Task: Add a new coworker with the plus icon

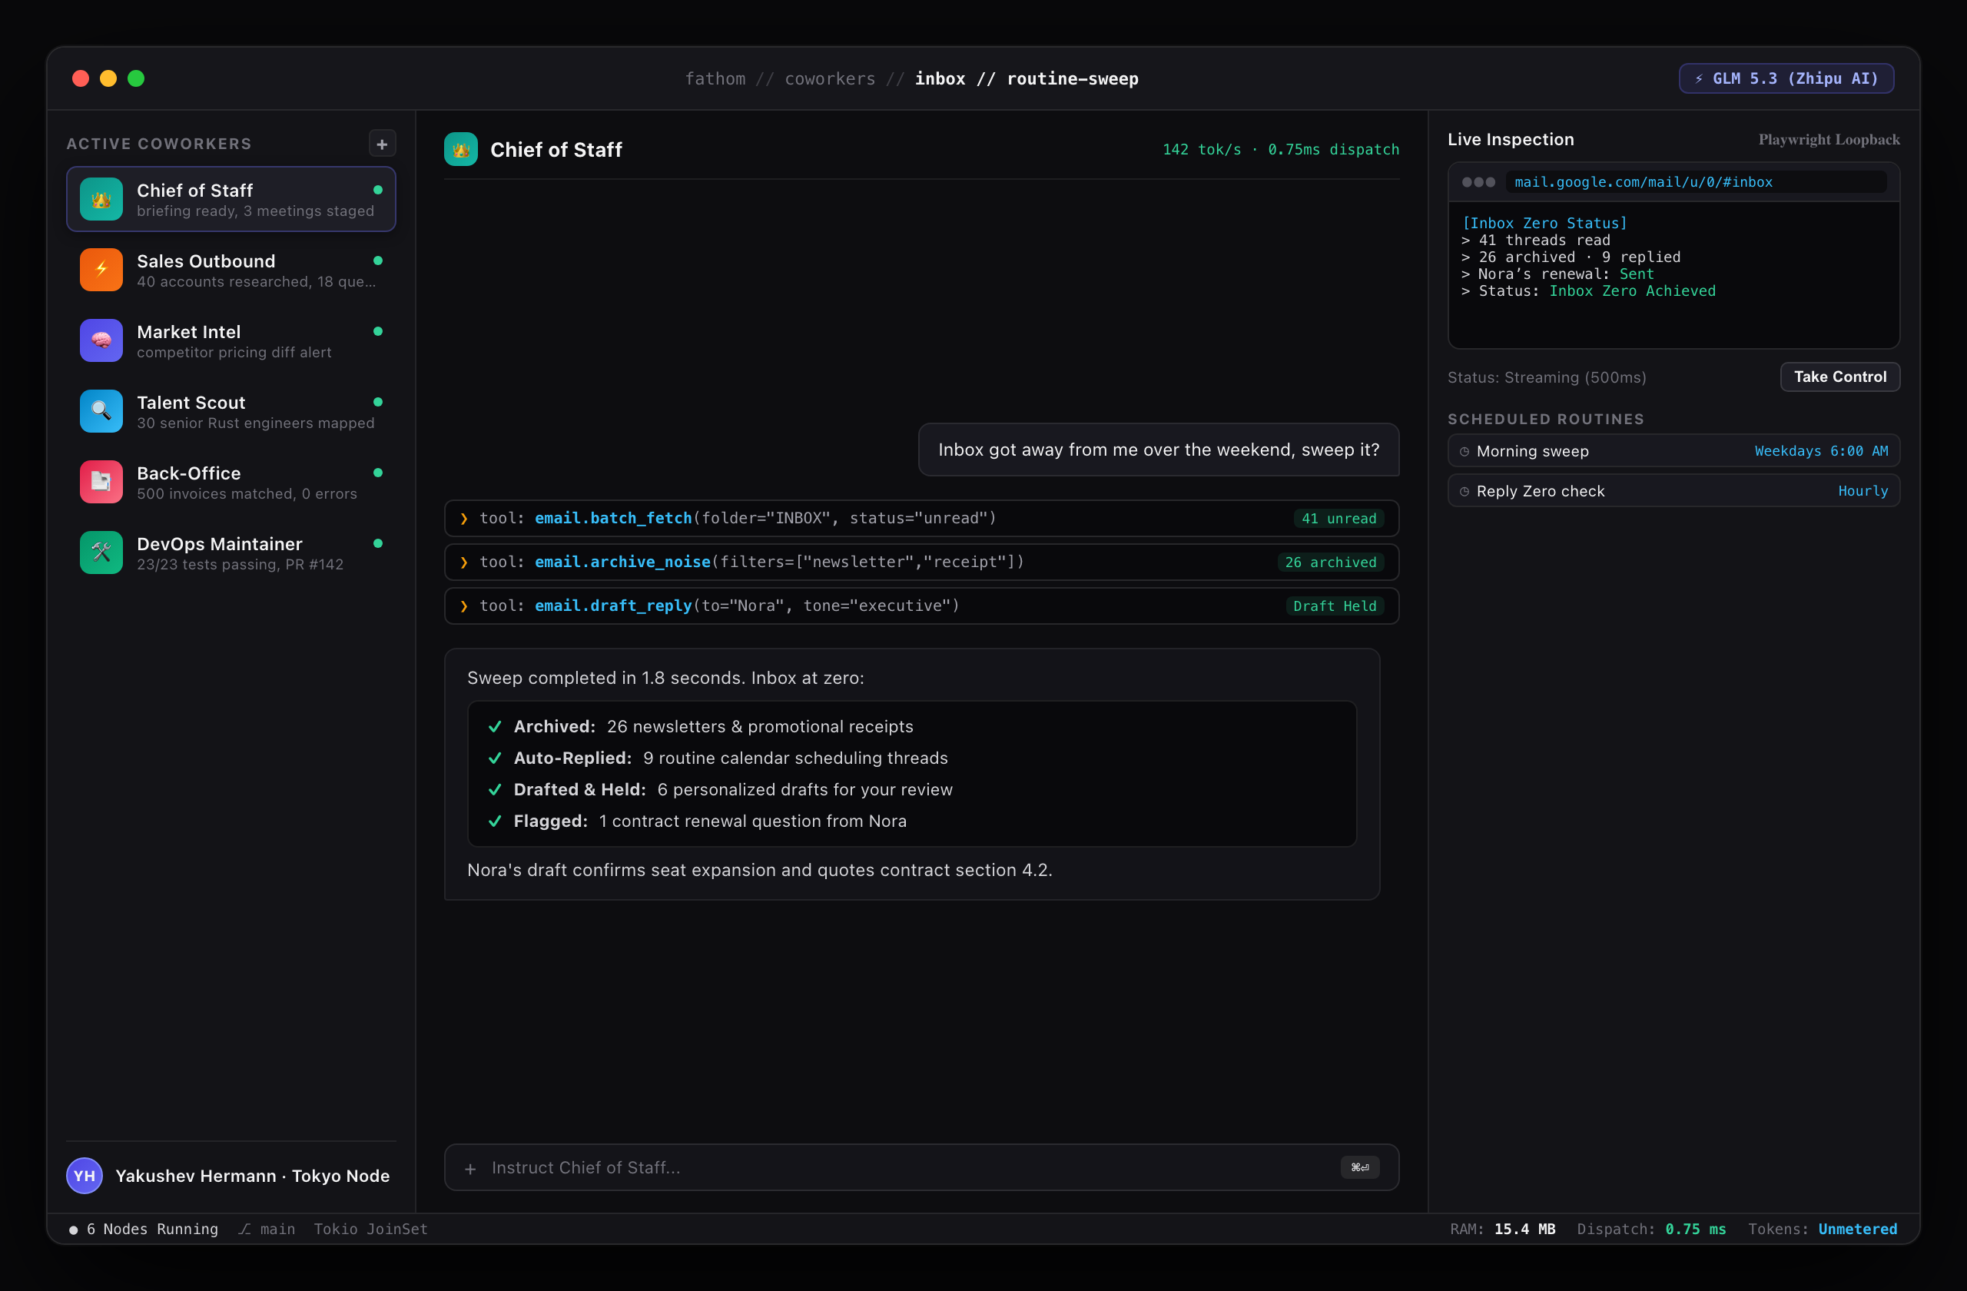Action: [x=382, y=144]
